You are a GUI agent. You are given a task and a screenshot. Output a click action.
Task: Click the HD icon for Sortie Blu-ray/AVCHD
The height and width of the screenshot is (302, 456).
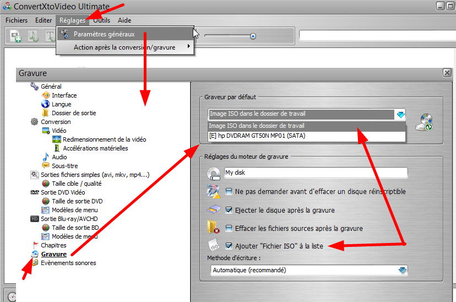(35, 219)
